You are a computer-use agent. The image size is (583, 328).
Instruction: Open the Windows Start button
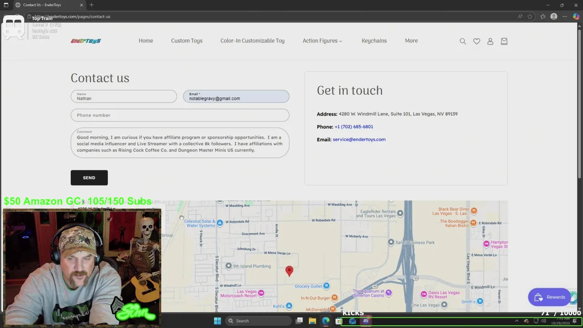pos(217,321)
